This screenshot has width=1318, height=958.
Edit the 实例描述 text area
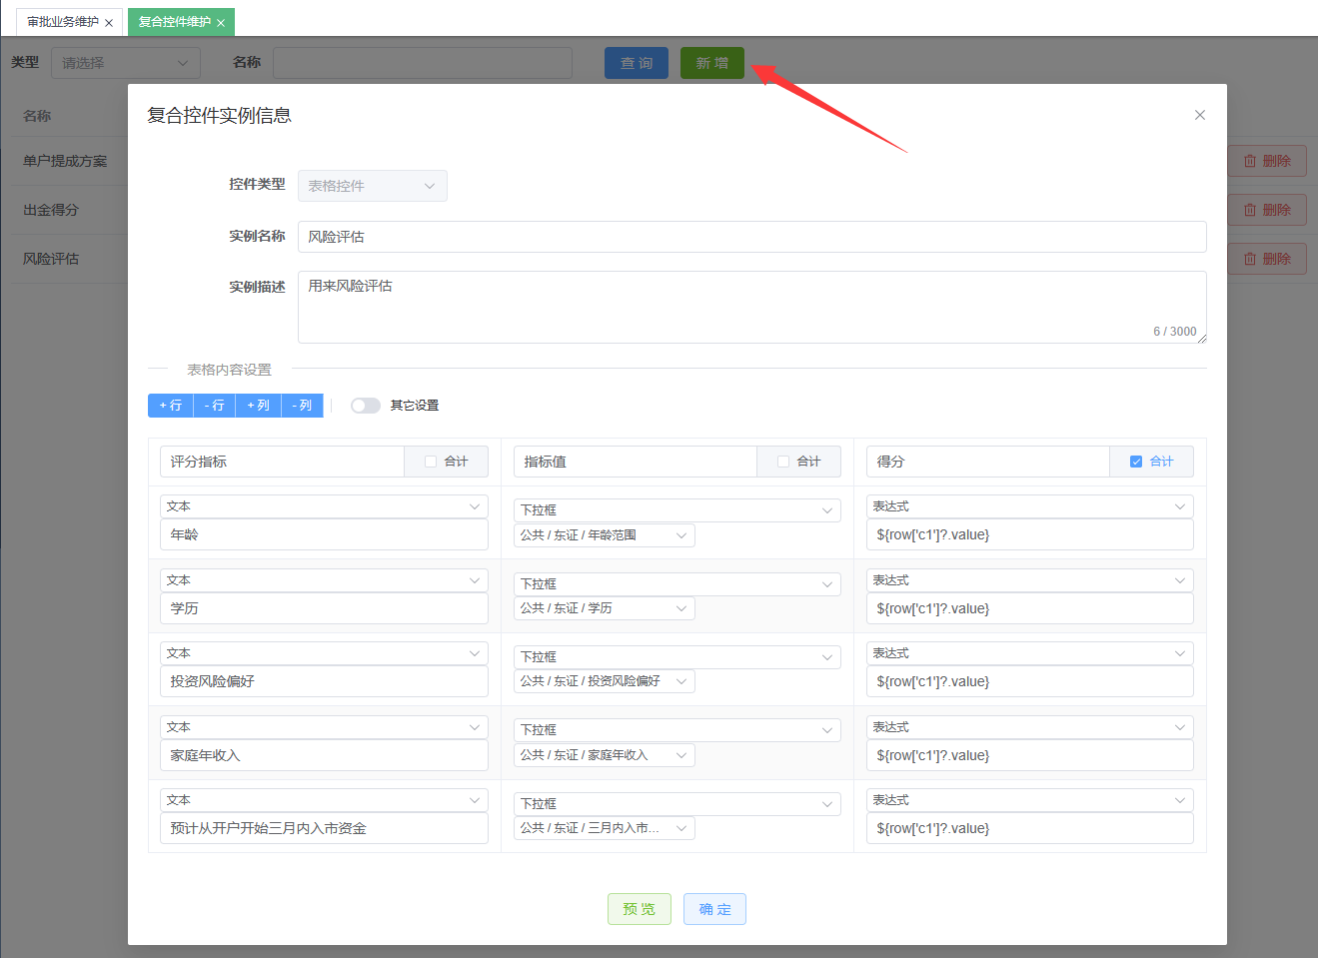(x=751, y=308)
